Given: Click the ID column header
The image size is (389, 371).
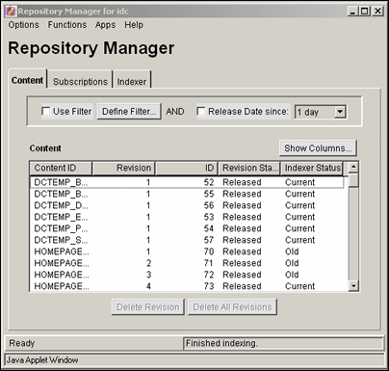Looking at the screenshot, I should (186, 168).
